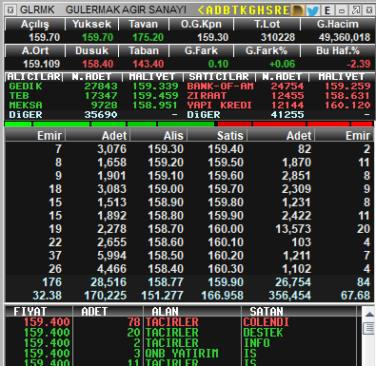Click the G.Fark% header
This screenshot has width=376, height=366.
pyautogui.click(x=267, y=50)
